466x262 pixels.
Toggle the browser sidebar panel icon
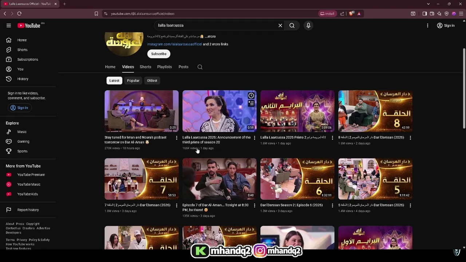424,14
